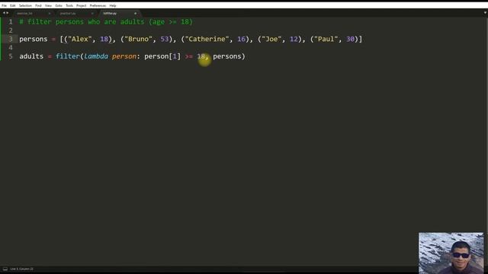488x274 pixels.
Task: Click the "Paul" string
Action: point(326,39)
